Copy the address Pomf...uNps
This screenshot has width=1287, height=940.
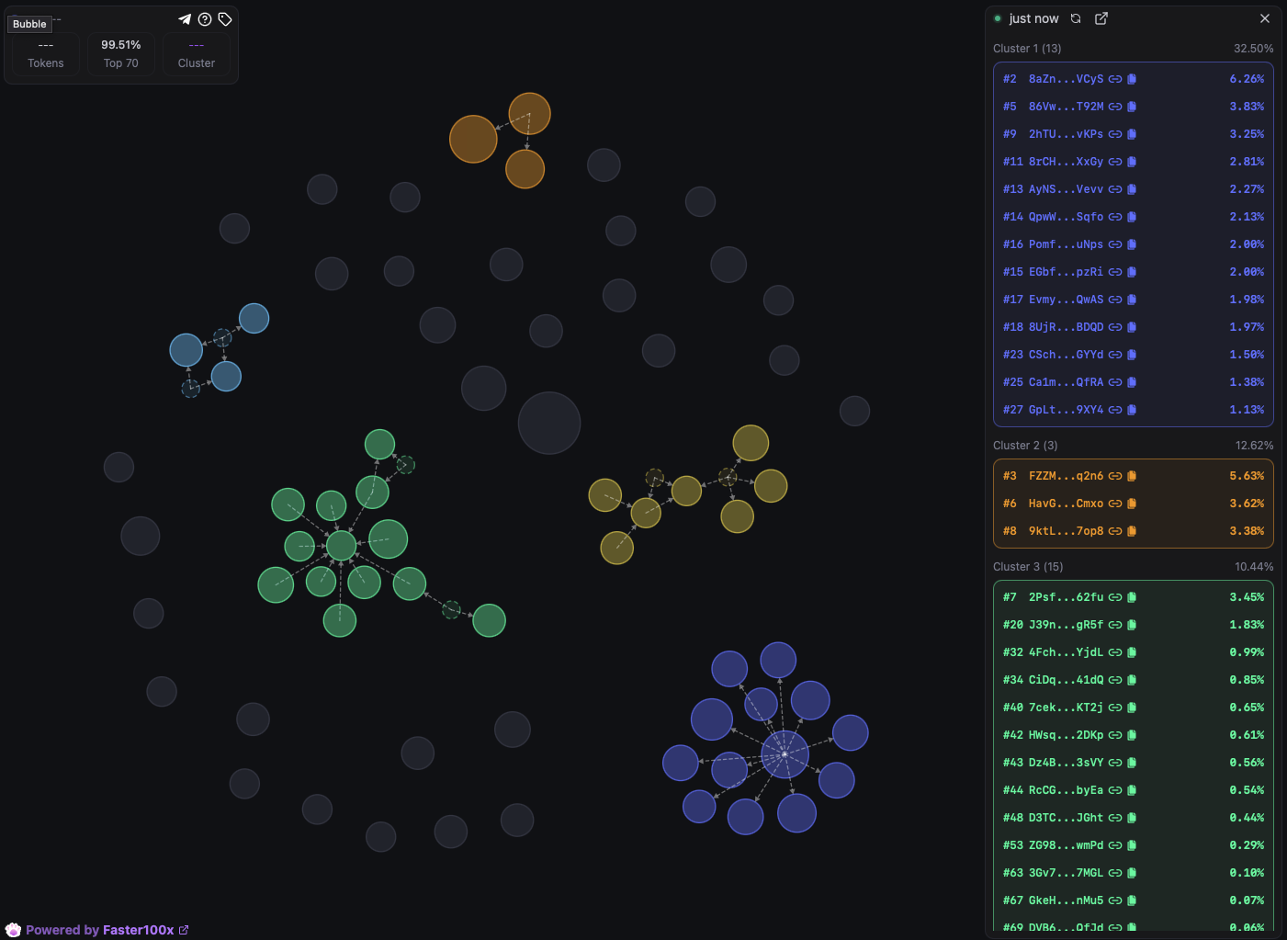pos(1132,244)
